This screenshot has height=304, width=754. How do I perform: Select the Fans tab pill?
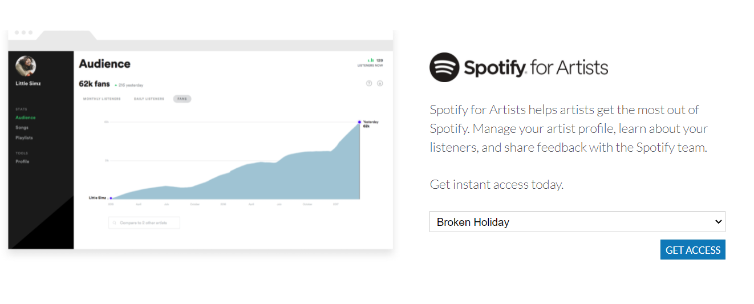tap(183, 99)
